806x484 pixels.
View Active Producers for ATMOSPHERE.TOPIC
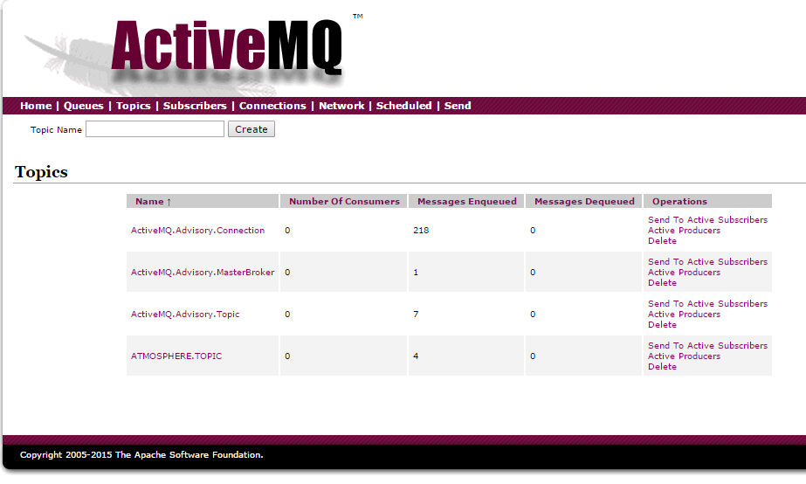(684, 356)
